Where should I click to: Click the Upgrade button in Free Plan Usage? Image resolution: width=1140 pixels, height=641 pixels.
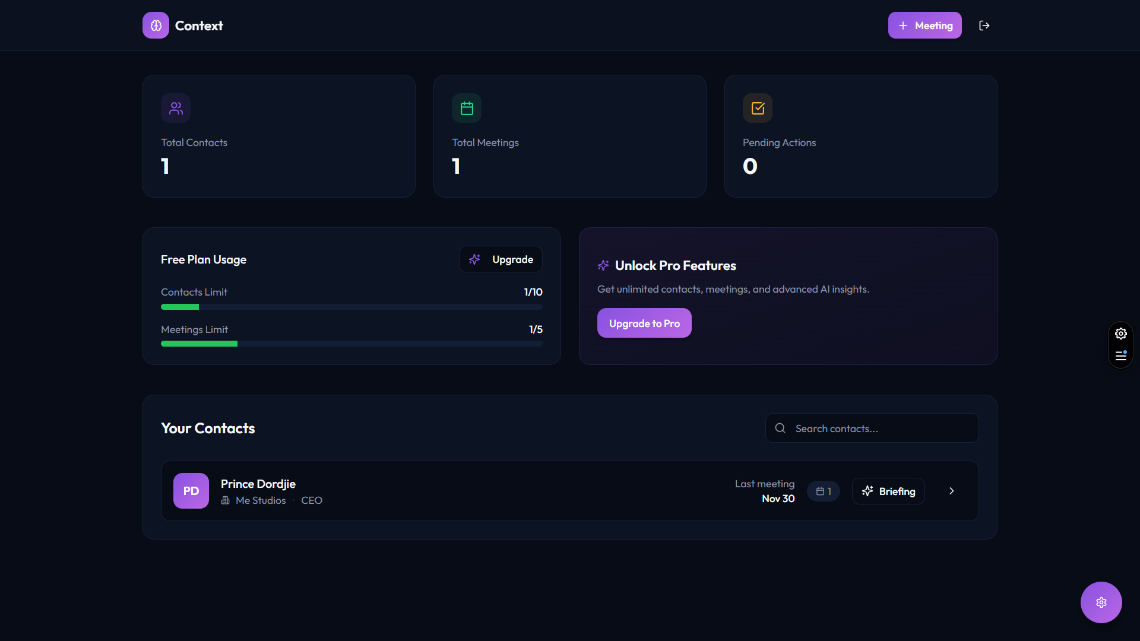pyautogui.click(x=501, y=259)
